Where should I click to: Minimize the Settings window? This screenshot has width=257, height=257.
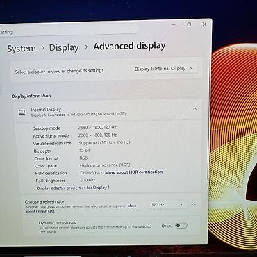(x=174, y=24)
